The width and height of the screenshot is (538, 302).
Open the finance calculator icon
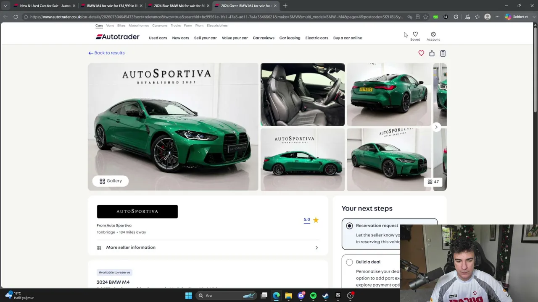point(443,53)
